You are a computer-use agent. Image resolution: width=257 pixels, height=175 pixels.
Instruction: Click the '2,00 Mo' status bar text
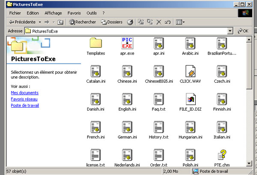point(170,172)
